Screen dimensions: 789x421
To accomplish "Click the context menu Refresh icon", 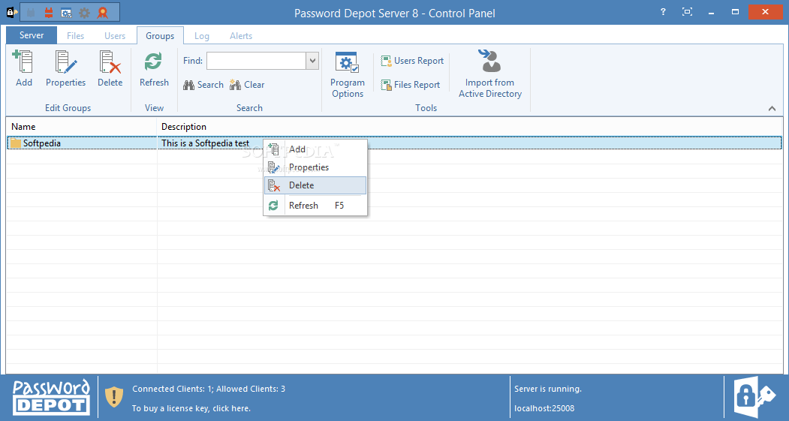I will pyautogui.click(x=273, y=205).
